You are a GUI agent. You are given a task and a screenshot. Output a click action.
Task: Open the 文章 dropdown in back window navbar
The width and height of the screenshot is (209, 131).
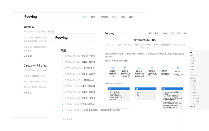click(94, 17)
